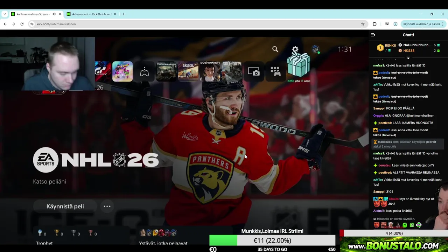Open the browser extensions puzzle icon
This screenshot has height=252, width=448.
[374, 24]
